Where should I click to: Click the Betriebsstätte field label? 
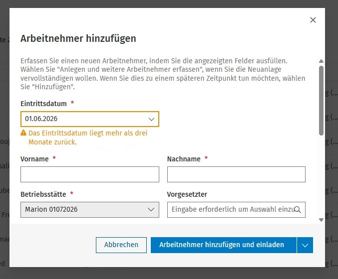tap(43, 194)
